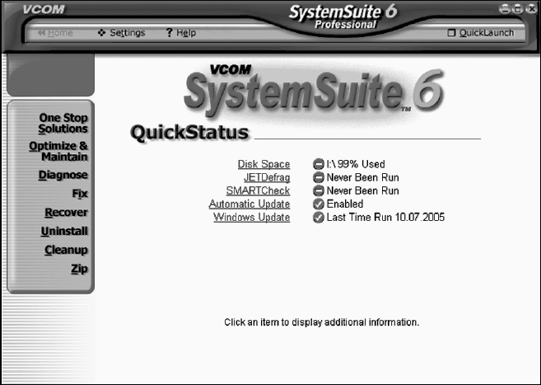Click the Windows Update checkmark status icon
The width and height of the screenshot is (541, 385).
pos(318,218)
